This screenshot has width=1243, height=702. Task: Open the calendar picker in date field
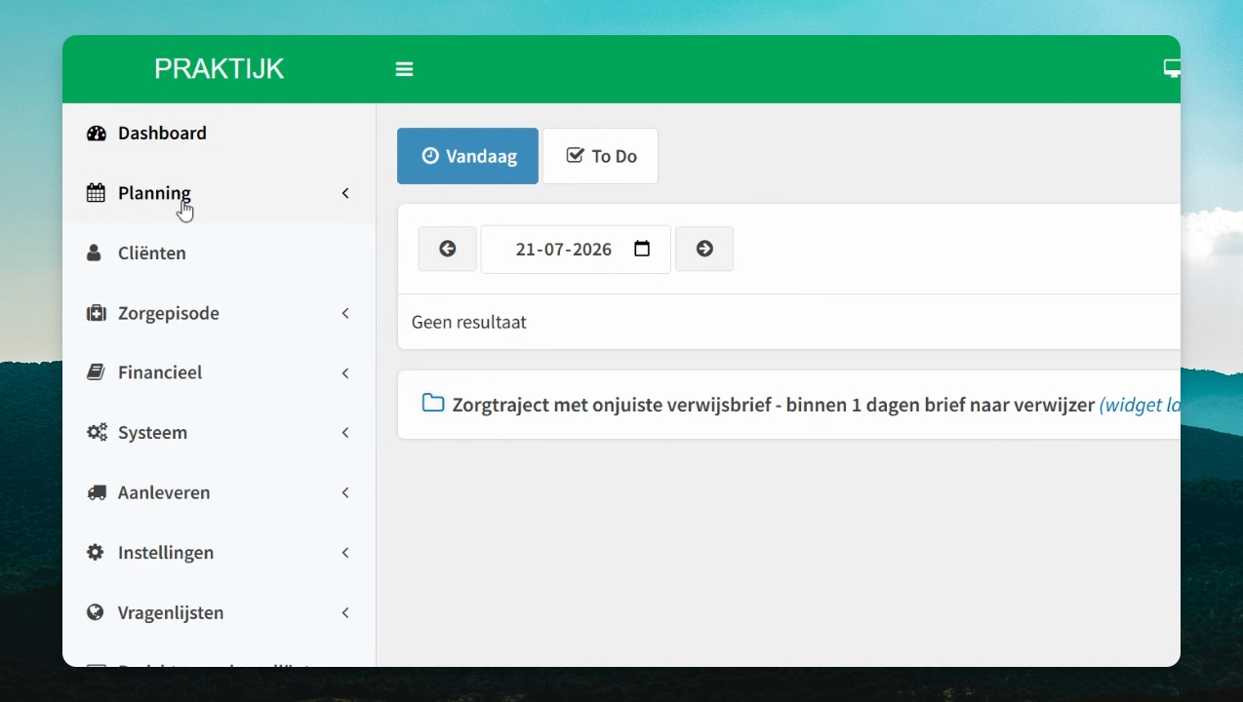[x=642, y=249]
